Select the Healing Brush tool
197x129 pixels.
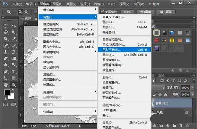pos(6,45)
